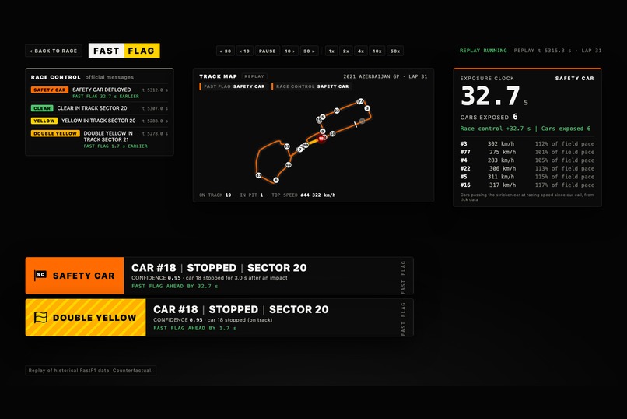Select car 77 marker on track map

click(x=361, y=101)
